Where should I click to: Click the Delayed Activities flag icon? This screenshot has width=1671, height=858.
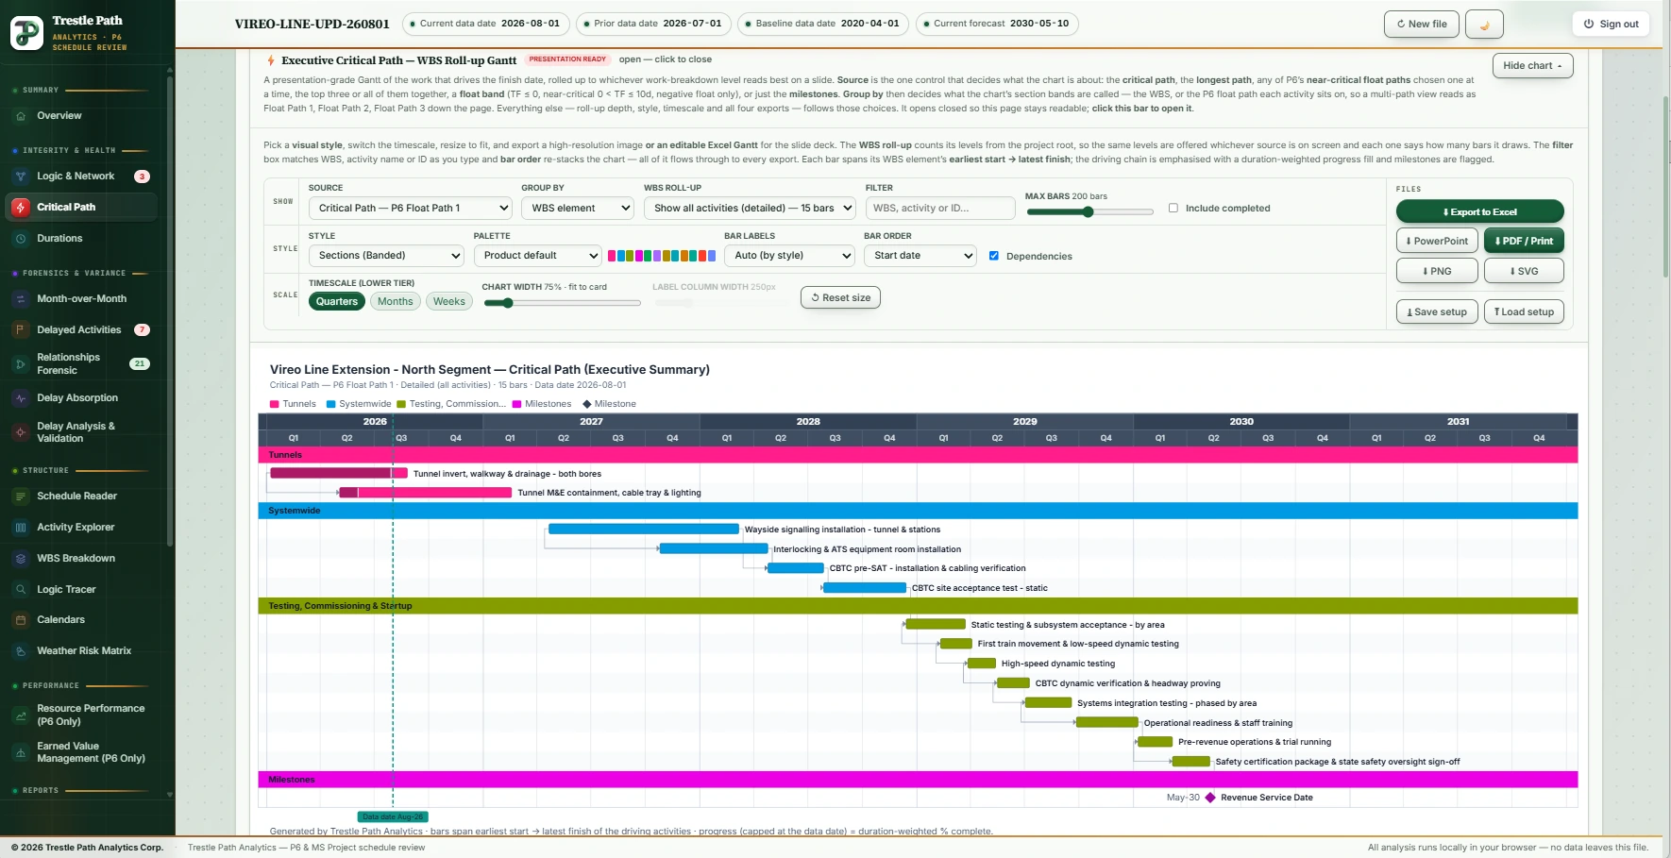(21, 330)
